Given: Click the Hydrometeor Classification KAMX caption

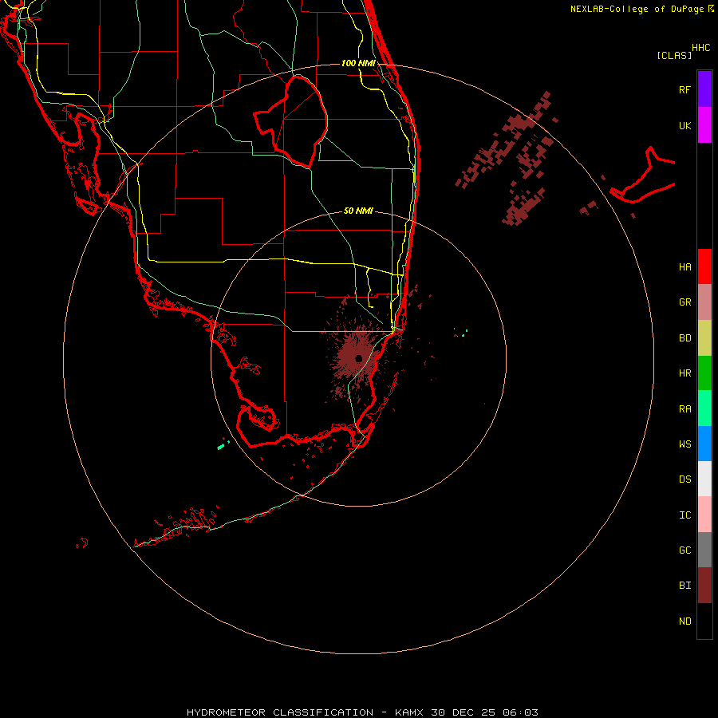Looking at the screenshot, I should point(362,712).
